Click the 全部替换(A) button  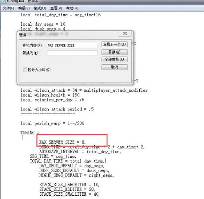click(x=114, y=60)
